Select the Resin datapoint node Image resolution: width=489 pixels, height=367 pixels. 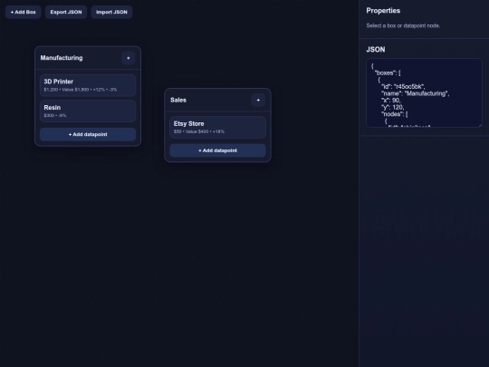(x=88, y=111)
